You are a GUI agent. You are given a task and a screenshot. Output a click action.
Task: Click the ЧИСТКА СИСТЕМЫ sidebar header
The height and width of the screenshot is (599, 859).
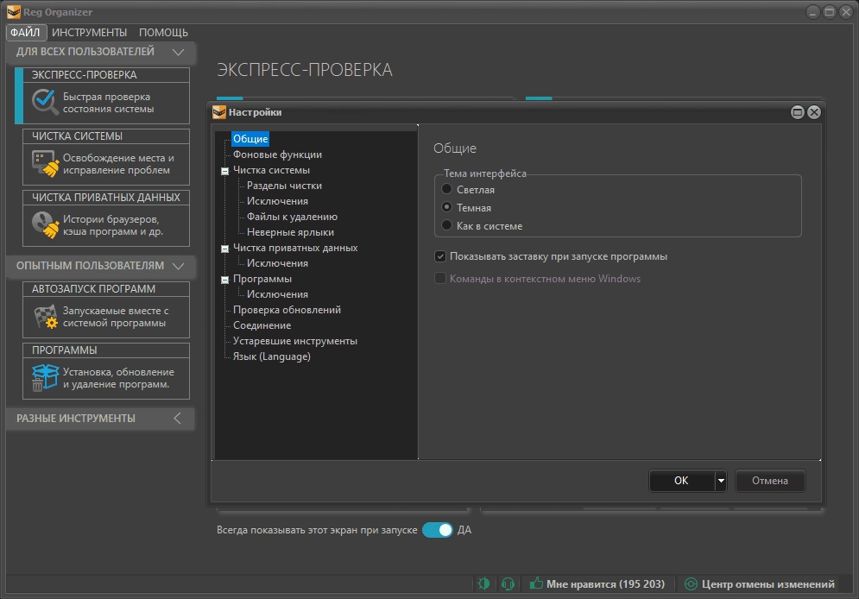point(105,136)
